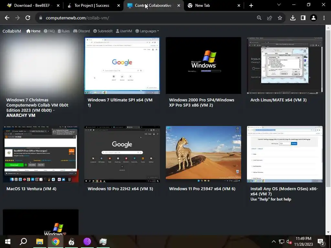The width and height of the screenshot is (331, 248).
Task: Open network status tray icon
Action: tap(282, 242)
